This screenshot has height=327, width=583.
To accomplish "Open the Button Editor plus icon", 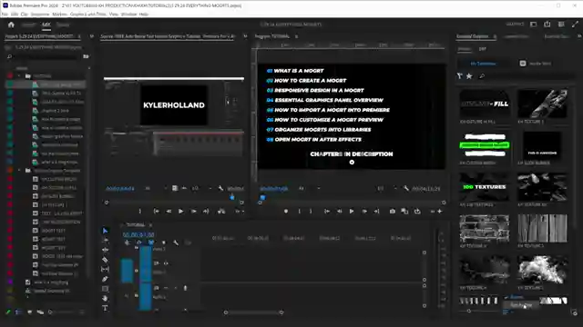I will 440,212.
